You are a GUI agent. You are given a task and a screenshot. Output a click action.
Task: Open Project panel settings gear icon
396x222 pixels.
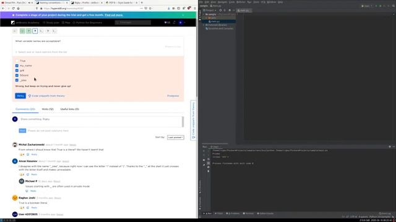[230, 10]
